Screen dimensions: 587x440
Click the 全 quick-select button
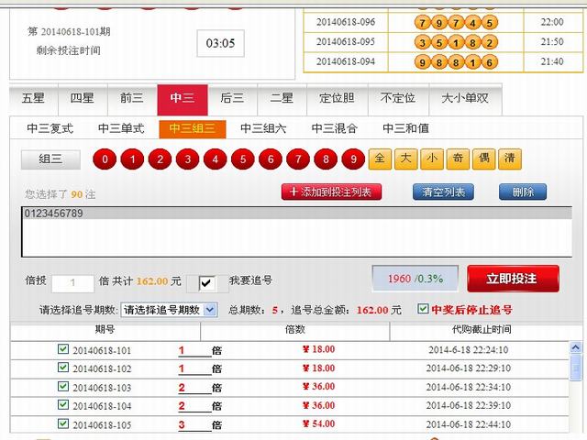click(380, 159)
